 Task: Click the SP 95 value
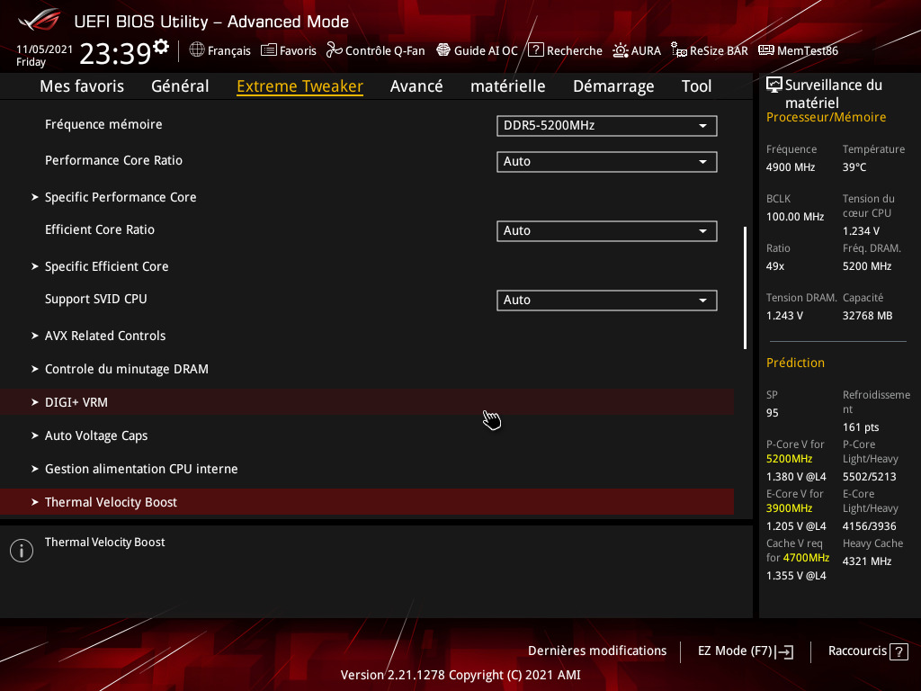[773, 413]
